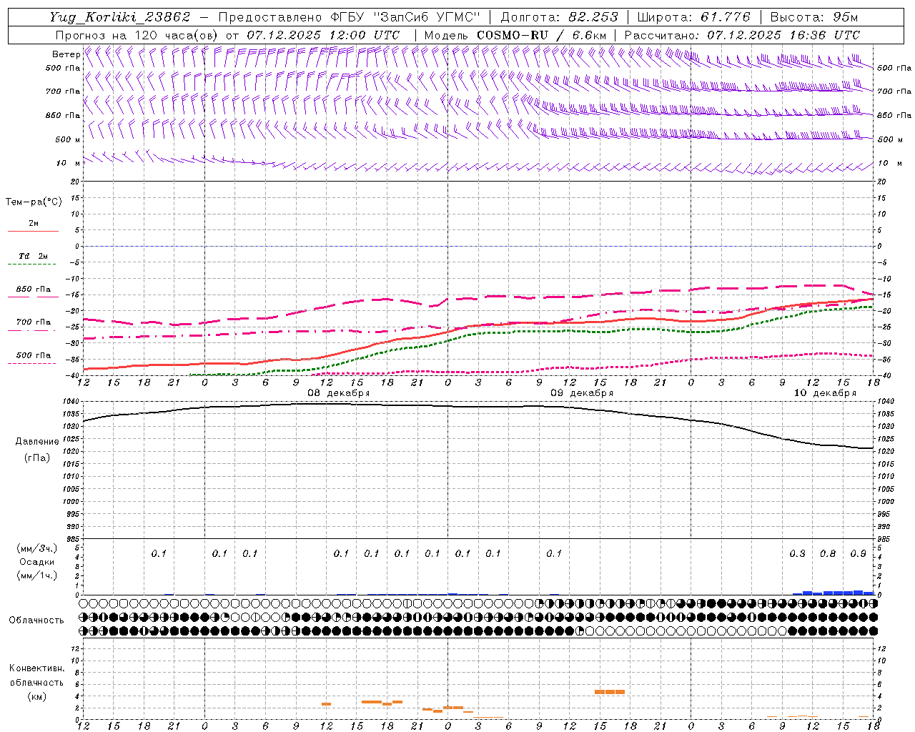915x732 pixels.
Task: Click the longitude value Долгота: 82.253
Action: (560, 17)
